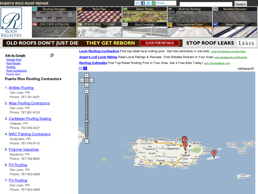
Task: Pan the map left
Action: tap(82, 80)
